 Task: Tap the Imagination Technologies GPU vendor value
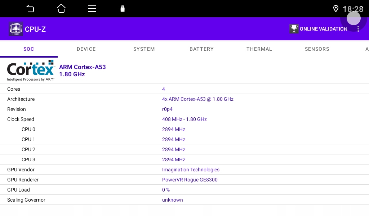tap(191, 170)
